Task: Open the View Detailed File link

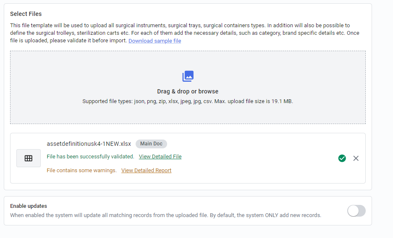Action: (x=160, y=156)
